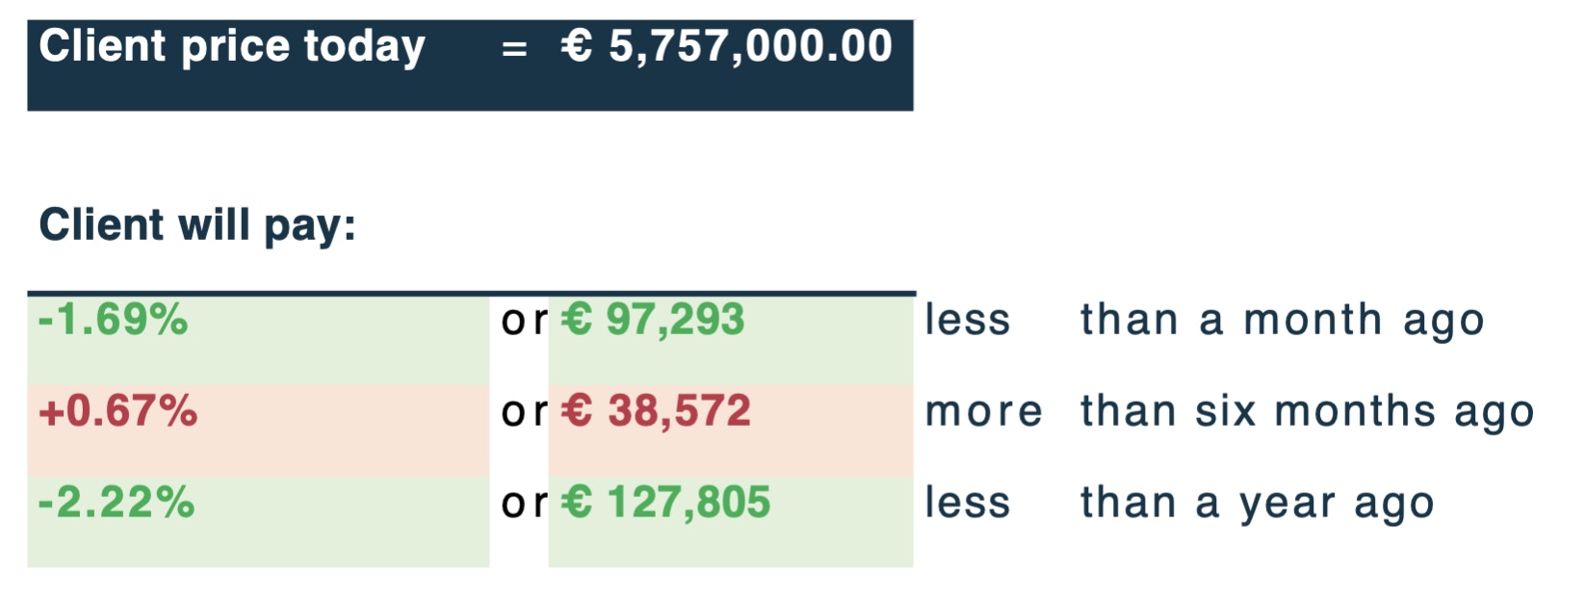Viewport: 1585px width, 602px height.
Task: Select the € 5,757,000.00 price value
Action: pyautogui.click(x=727, y=46)
